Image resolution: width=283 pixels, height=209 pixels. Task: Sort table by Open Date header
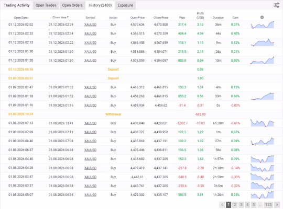tap(21, 18)
